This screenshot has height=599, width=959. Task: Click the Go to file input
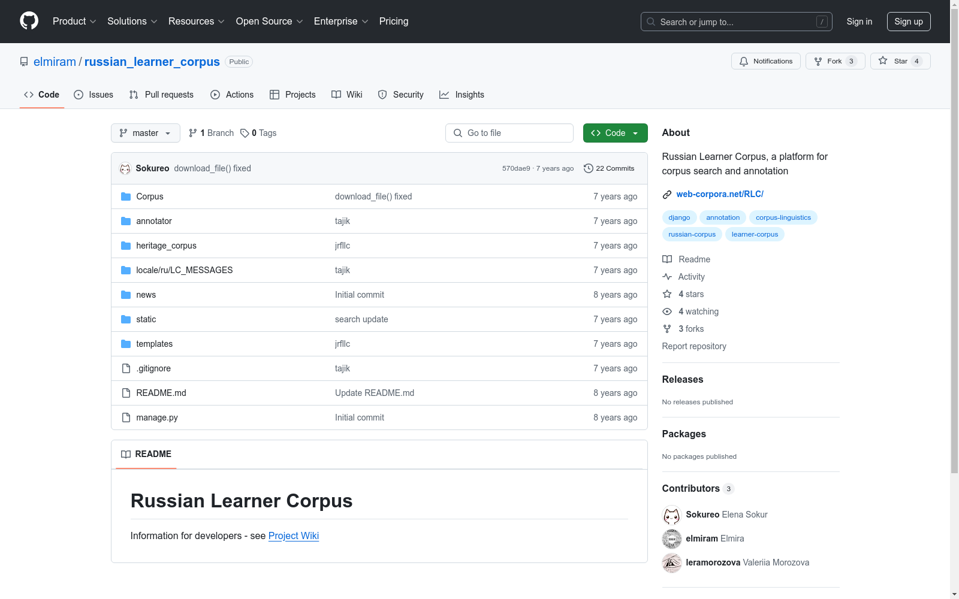[x=509, y=133]
